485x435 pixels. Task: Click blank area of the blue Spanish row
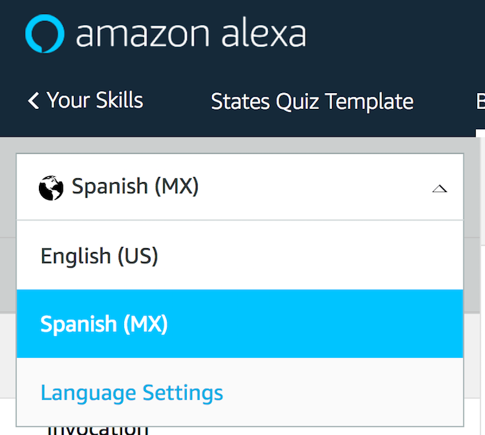(317, 324)
